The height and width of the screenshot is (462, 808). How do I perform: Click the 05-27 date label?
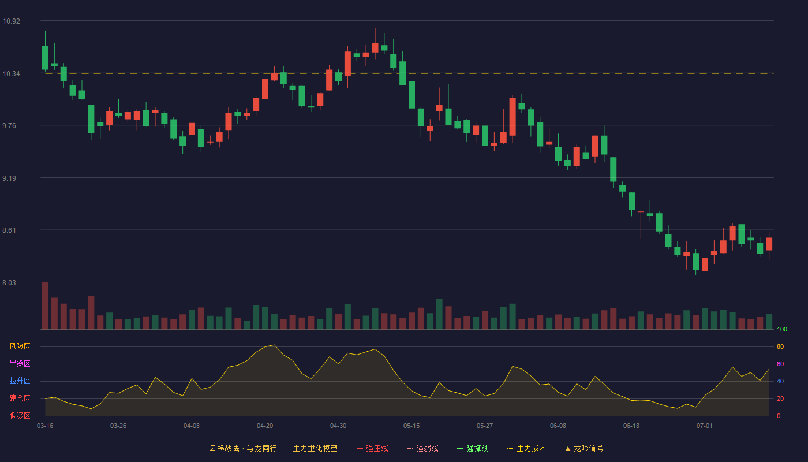click(485, 426)
